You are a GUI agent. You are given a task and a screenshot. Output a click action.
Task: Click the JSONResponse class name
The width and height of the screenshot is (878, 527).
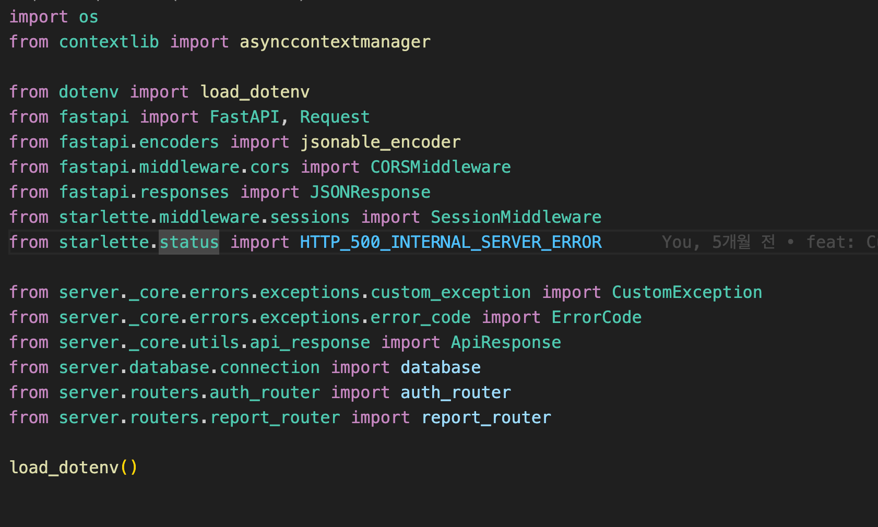[370, 192]
